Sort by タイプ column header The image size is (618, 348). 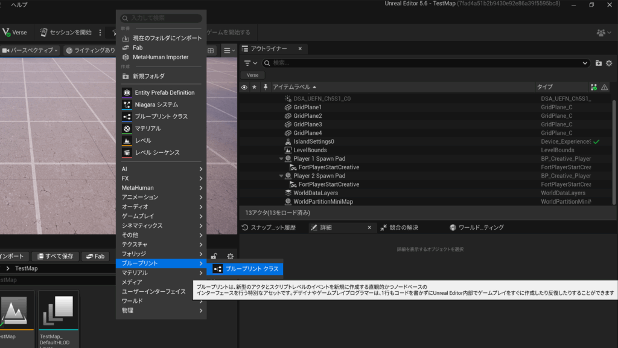tap(545, 87)
